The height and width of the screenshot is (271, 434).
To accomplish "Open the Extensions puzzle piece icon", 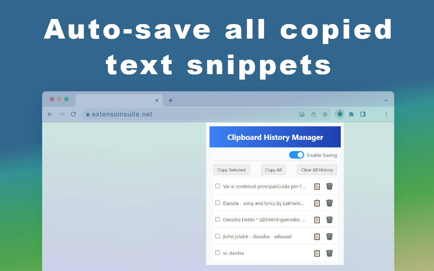I will tap(351, 114).
